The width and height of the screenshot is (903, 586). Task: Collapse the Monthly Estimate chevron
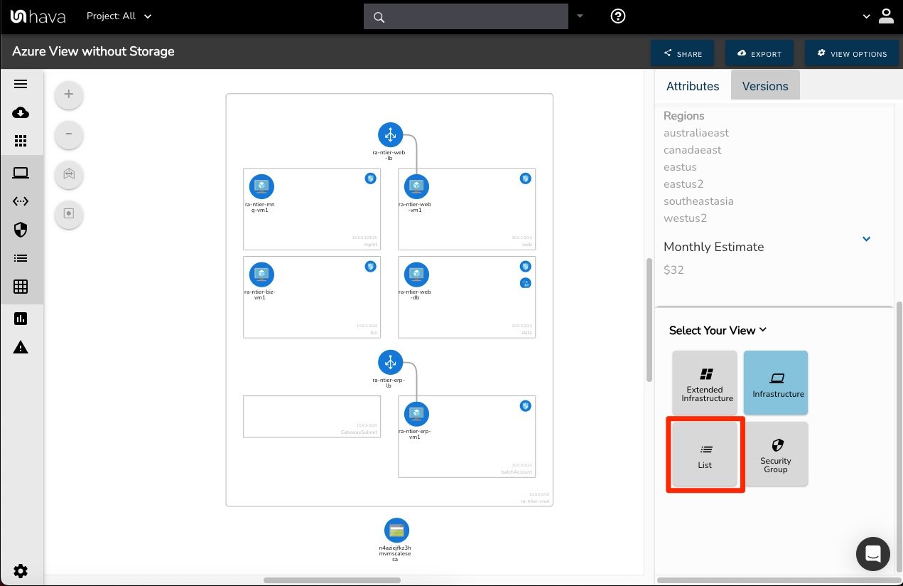tap(866, 240)
